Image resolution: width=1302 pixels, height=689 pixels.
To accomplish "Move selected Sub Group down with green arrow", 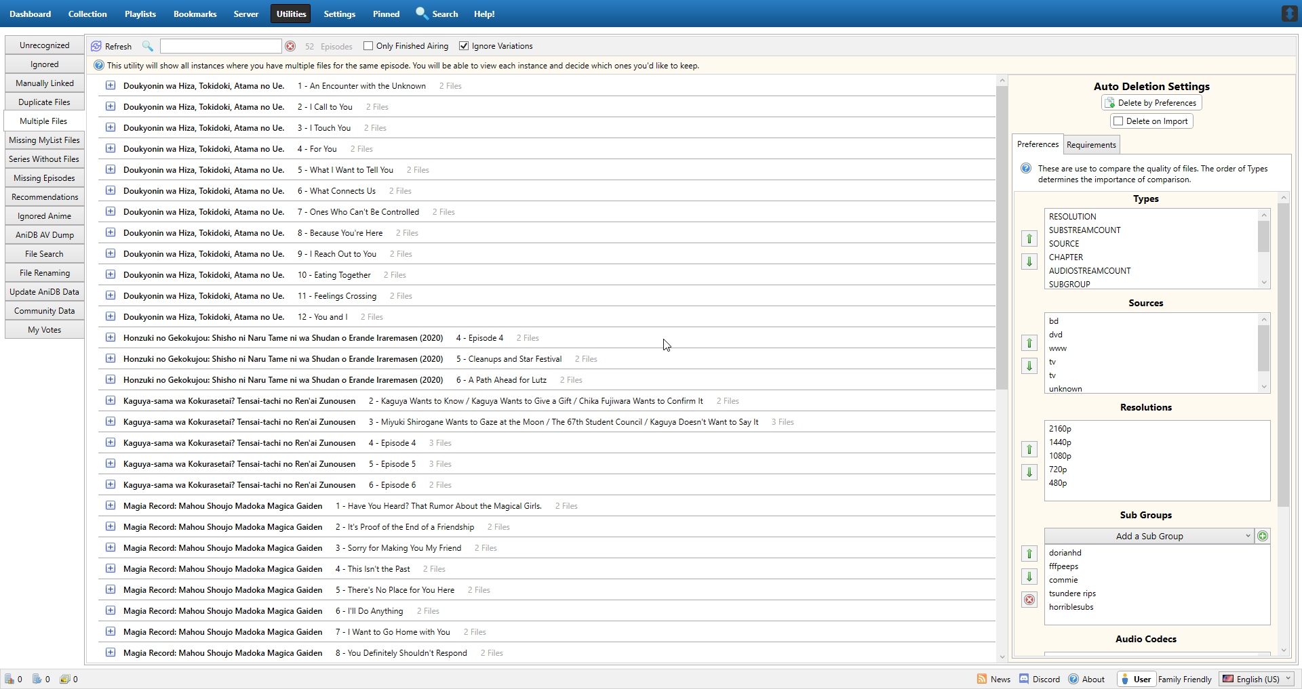I will click(x=1029, y=577).
